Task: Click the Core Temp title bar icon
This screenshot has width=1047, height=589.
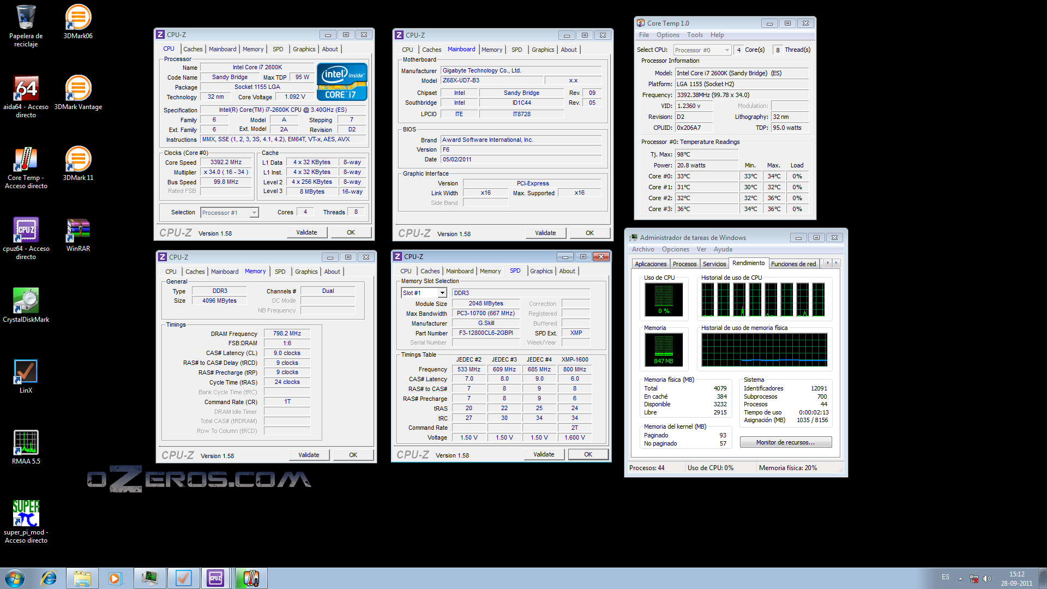Action: [641, 23]
